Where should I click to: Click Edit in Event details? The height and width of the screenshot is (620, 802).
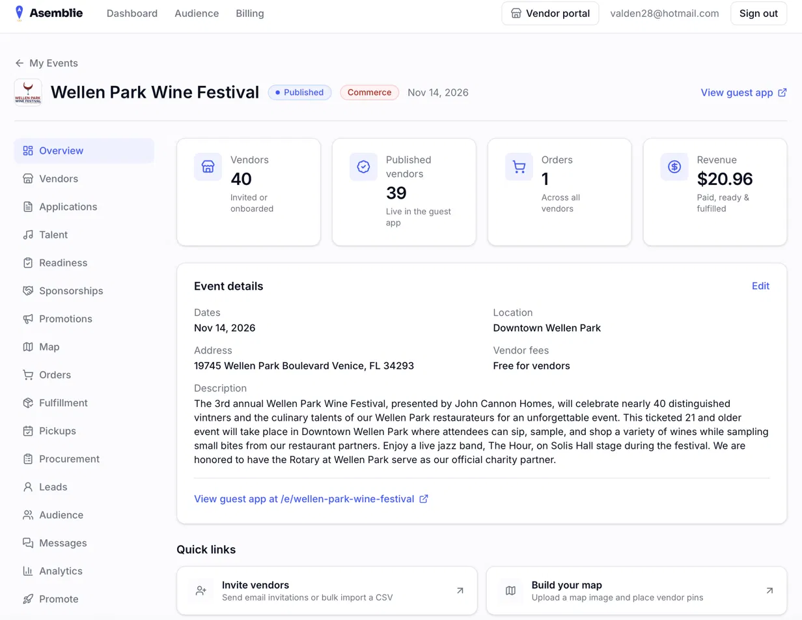coord(760,286)
